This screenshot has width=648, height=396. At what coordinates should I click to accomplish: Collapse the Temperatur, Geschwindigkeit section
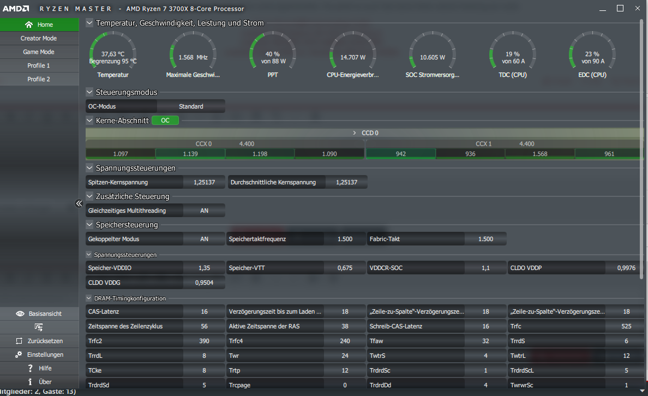point(89,23)
